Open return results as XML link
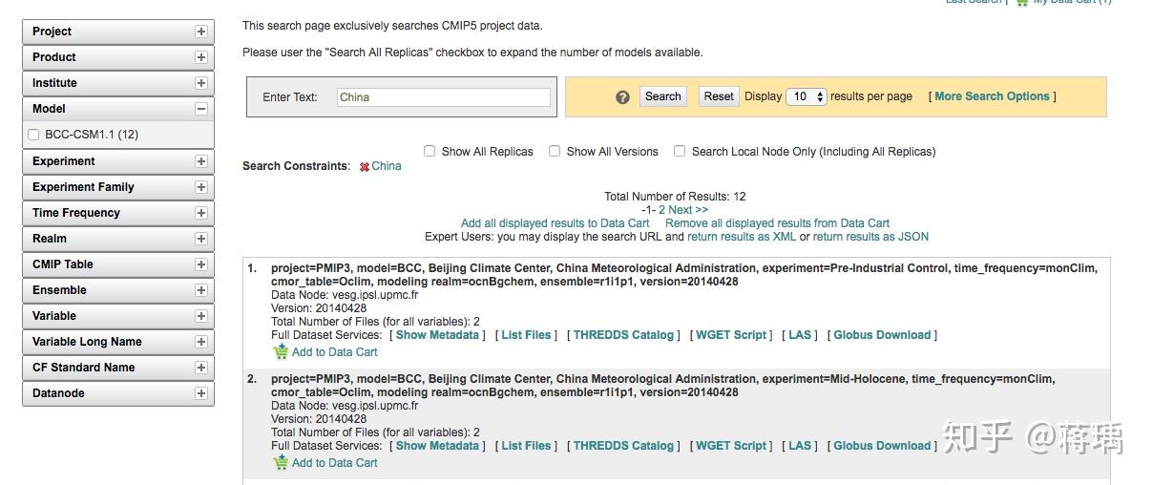Image resolution: width=1153 pixels, height=485 pixels. pos(742,237)
